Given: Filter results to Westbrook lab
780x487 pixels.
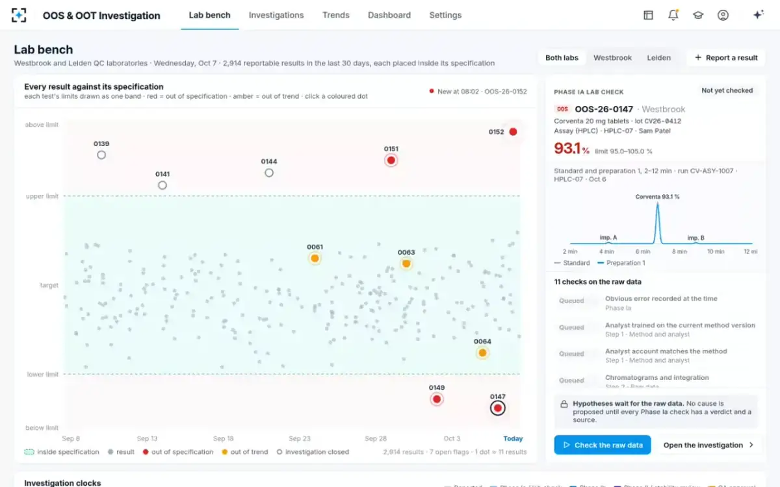Looking at the screenshot, I should [612, 58].
